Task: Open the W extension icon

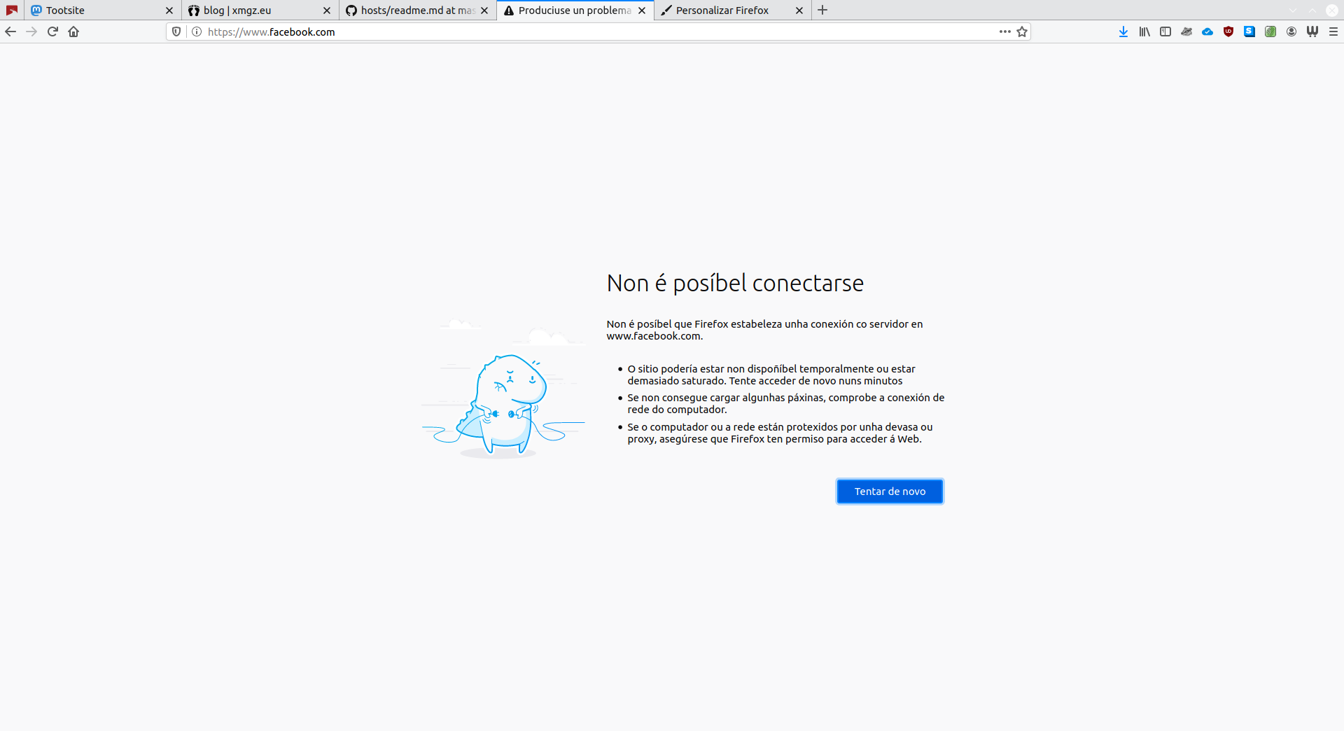Action: pos(1312,32)
